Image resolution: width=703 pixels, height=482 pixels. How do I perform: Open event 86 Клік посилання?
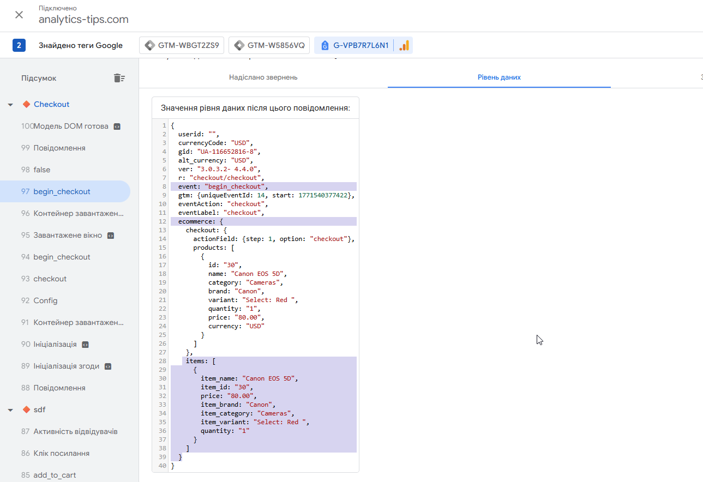61,453
